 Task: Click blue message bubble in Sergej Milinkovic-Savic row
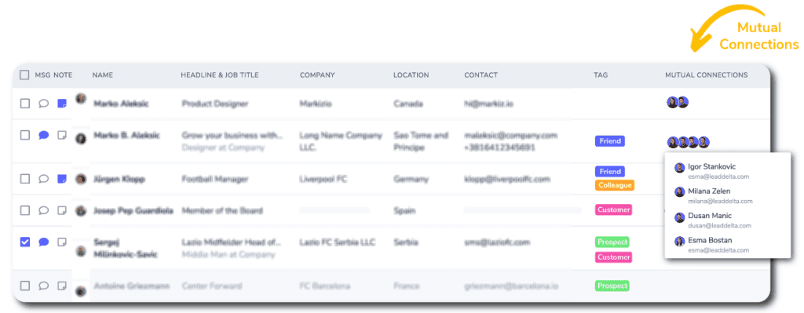pos(44,242)
